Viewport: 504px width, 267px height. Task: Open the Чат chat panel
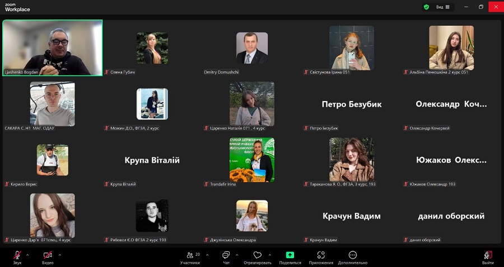pos(226,256)
